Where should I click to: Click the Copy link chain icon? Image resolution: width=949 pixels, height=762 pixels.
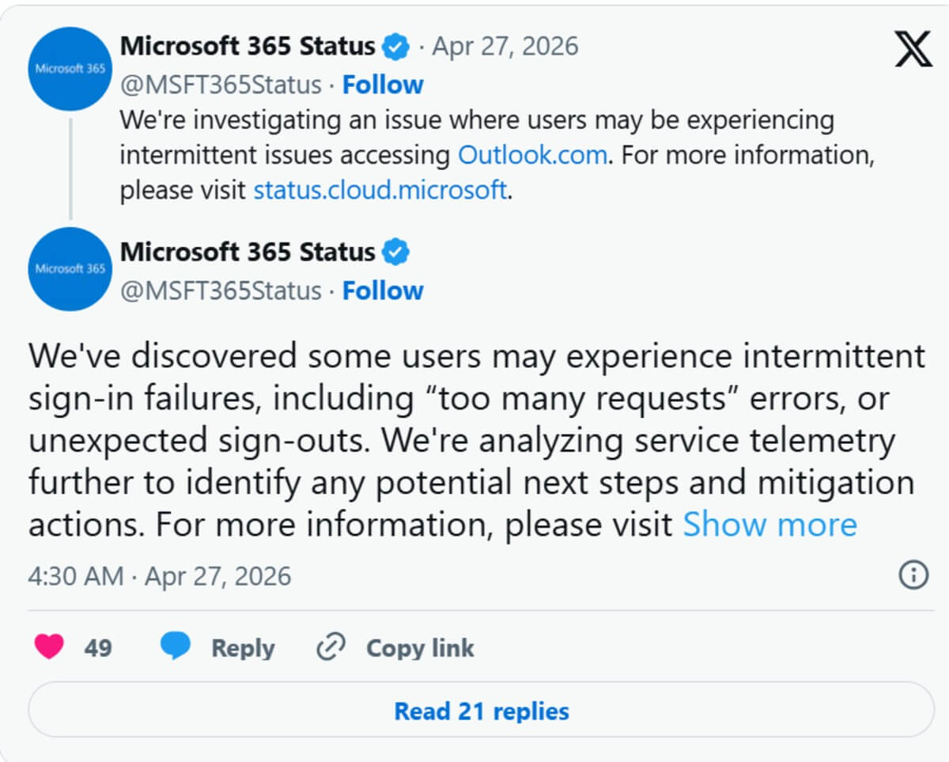coord(330,646)
